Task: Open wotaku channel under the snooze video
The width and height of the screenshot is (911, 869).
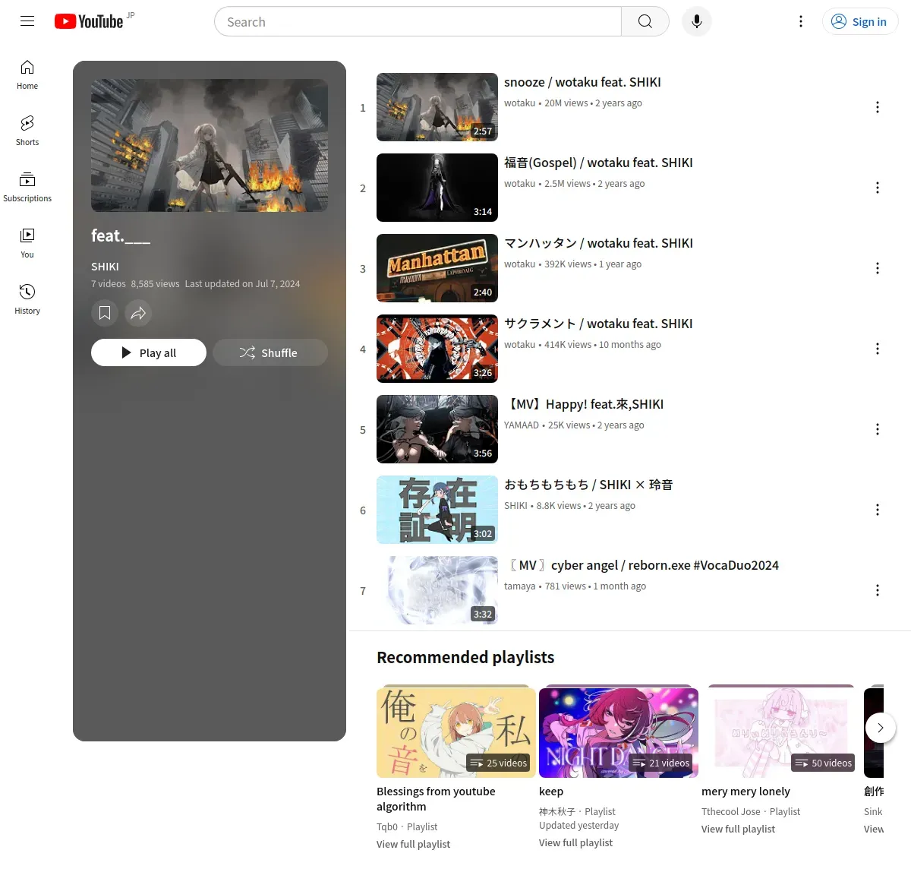Action: point(519,103)
